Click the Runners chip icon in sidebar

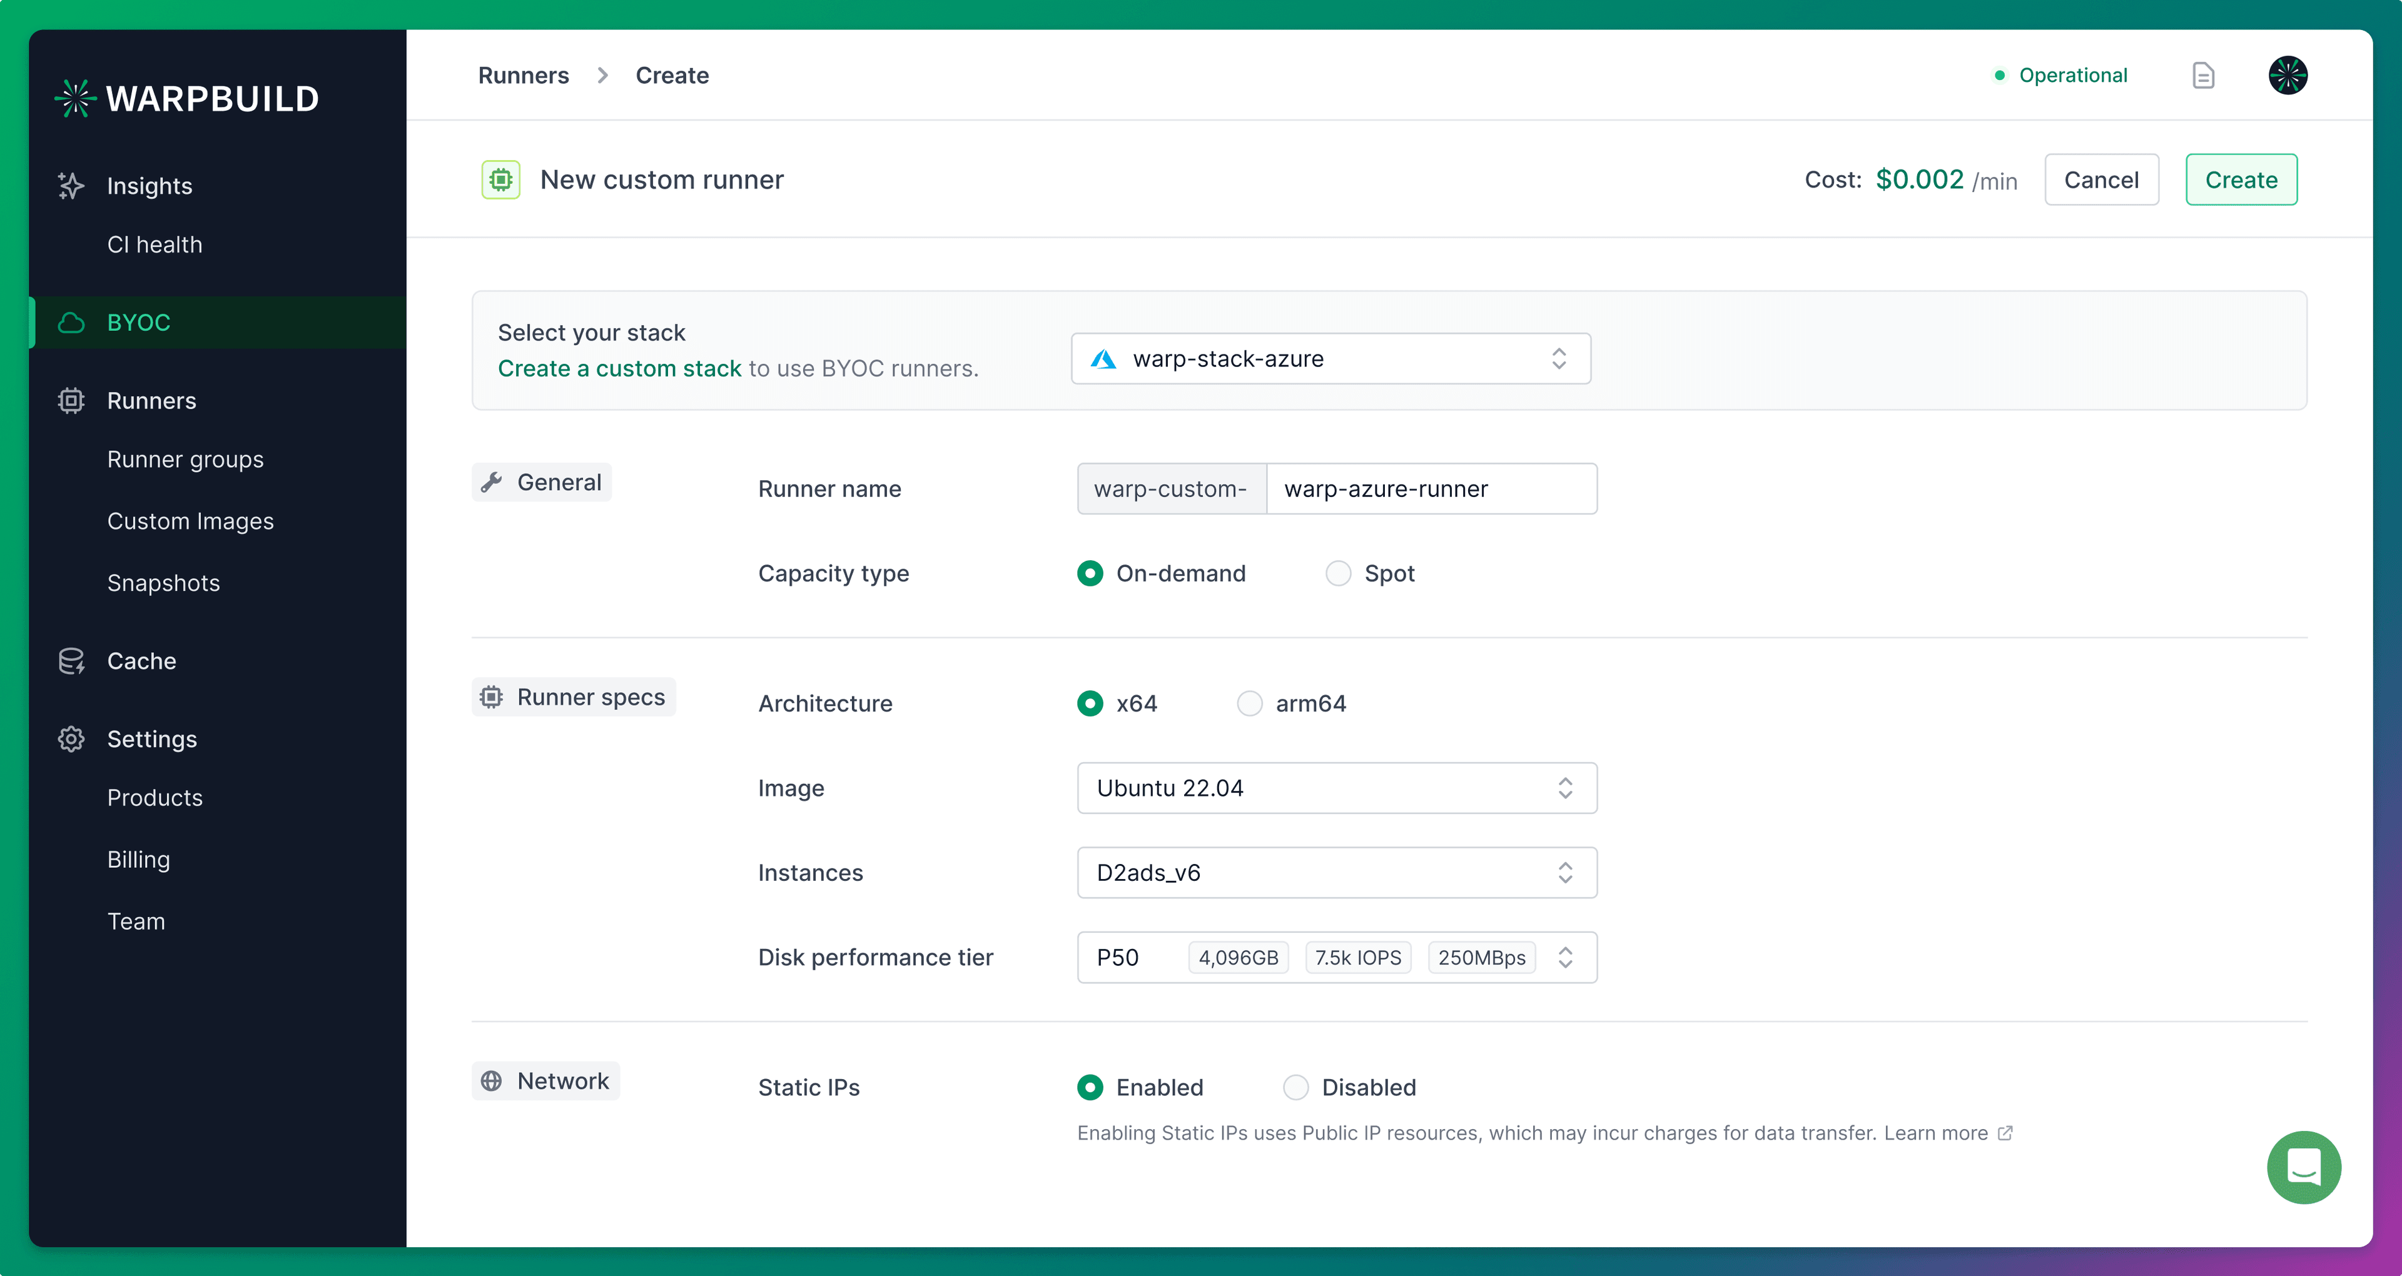71,401
